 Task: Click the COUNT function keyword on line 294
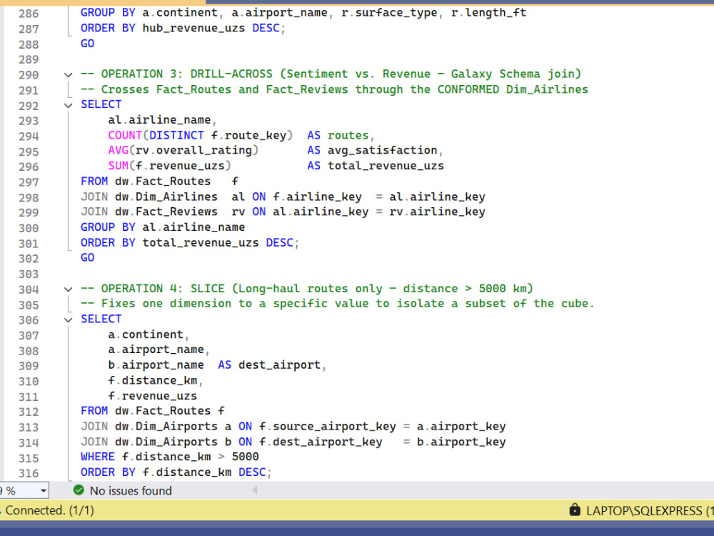click(x=125, y=135)
